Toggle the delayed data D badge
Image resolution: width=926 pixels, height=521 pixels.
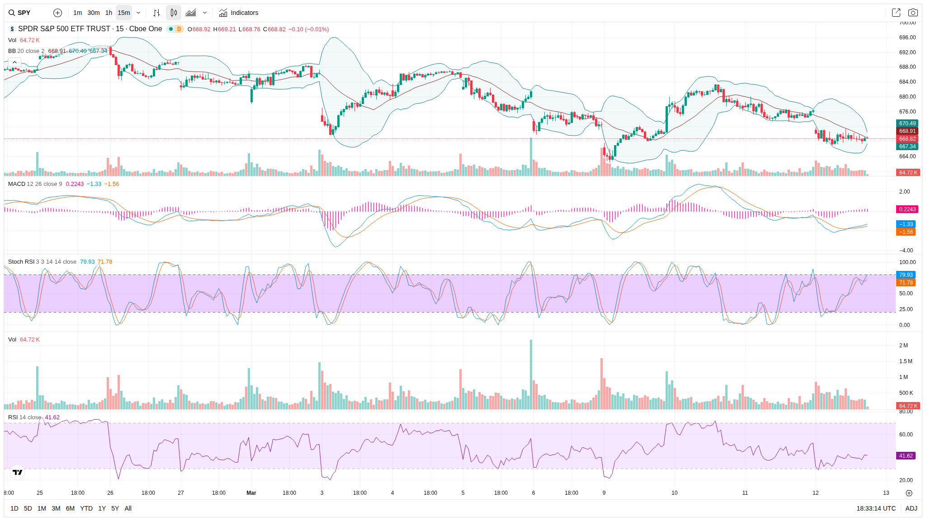tap(179, 29)
